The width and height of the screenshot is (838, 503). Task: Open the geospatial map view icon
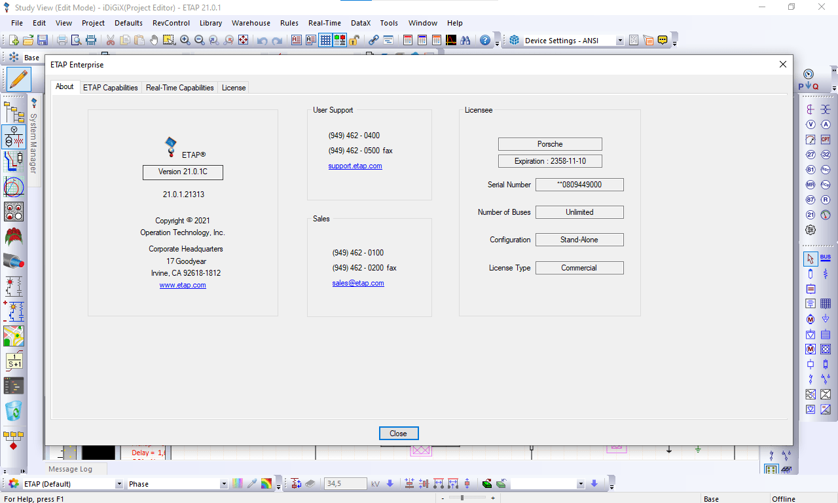pyautogui.click(x=14, y=336)
